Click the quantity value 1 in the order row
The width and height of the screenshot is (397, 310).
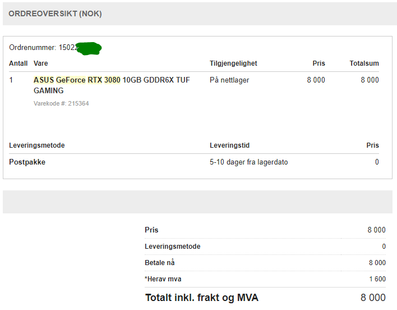(x=11, y=80)
